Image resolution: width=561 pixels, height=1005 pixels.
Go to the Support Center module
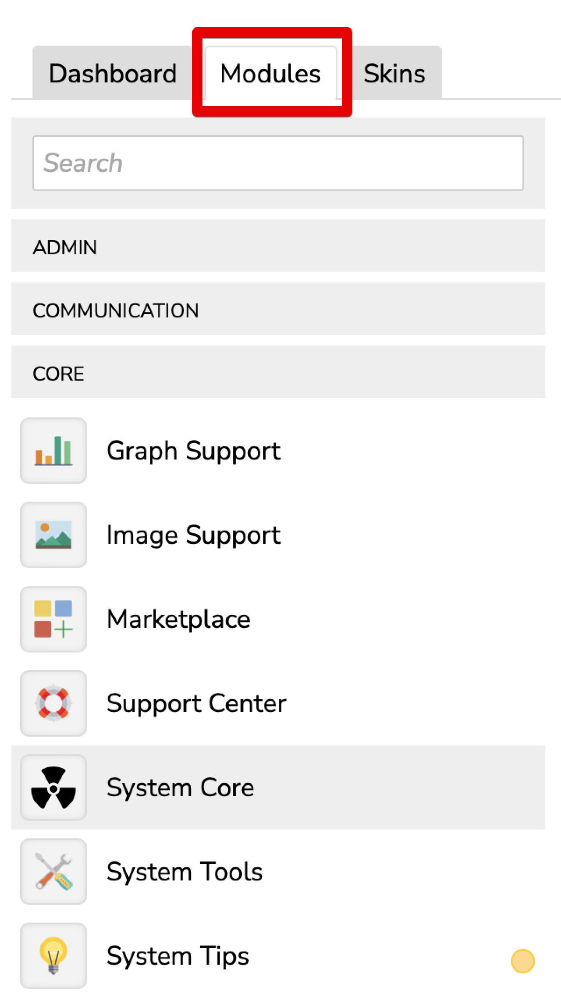click(x=196, y=703)
